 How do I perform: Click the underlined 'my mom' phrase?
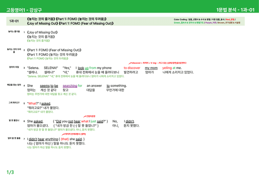tap(151, 68)
